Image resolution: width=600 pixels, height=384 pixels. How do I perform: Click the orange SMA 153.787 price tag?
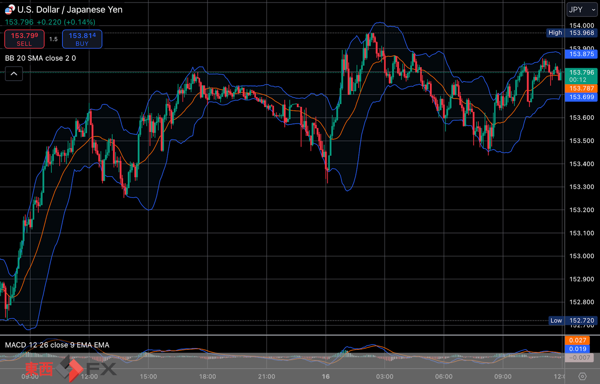pyautogui.click(x=581, y=88)
